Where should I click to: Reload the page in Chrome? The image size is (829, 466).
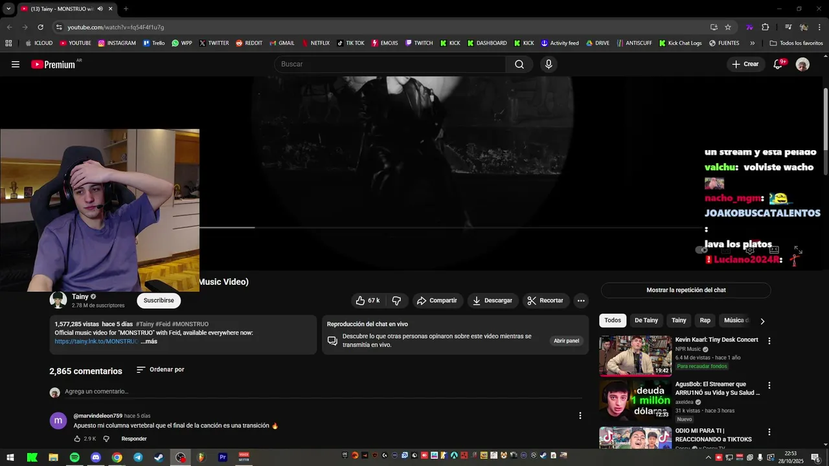(x=40, y=27)
